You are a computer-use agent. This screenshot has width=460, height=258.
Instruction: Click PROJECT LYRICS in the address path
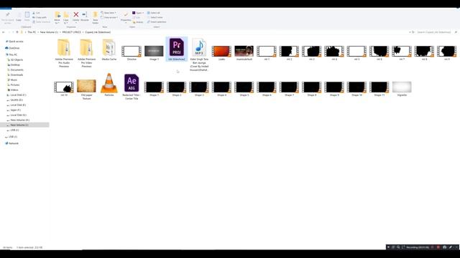tap(72, 32)
